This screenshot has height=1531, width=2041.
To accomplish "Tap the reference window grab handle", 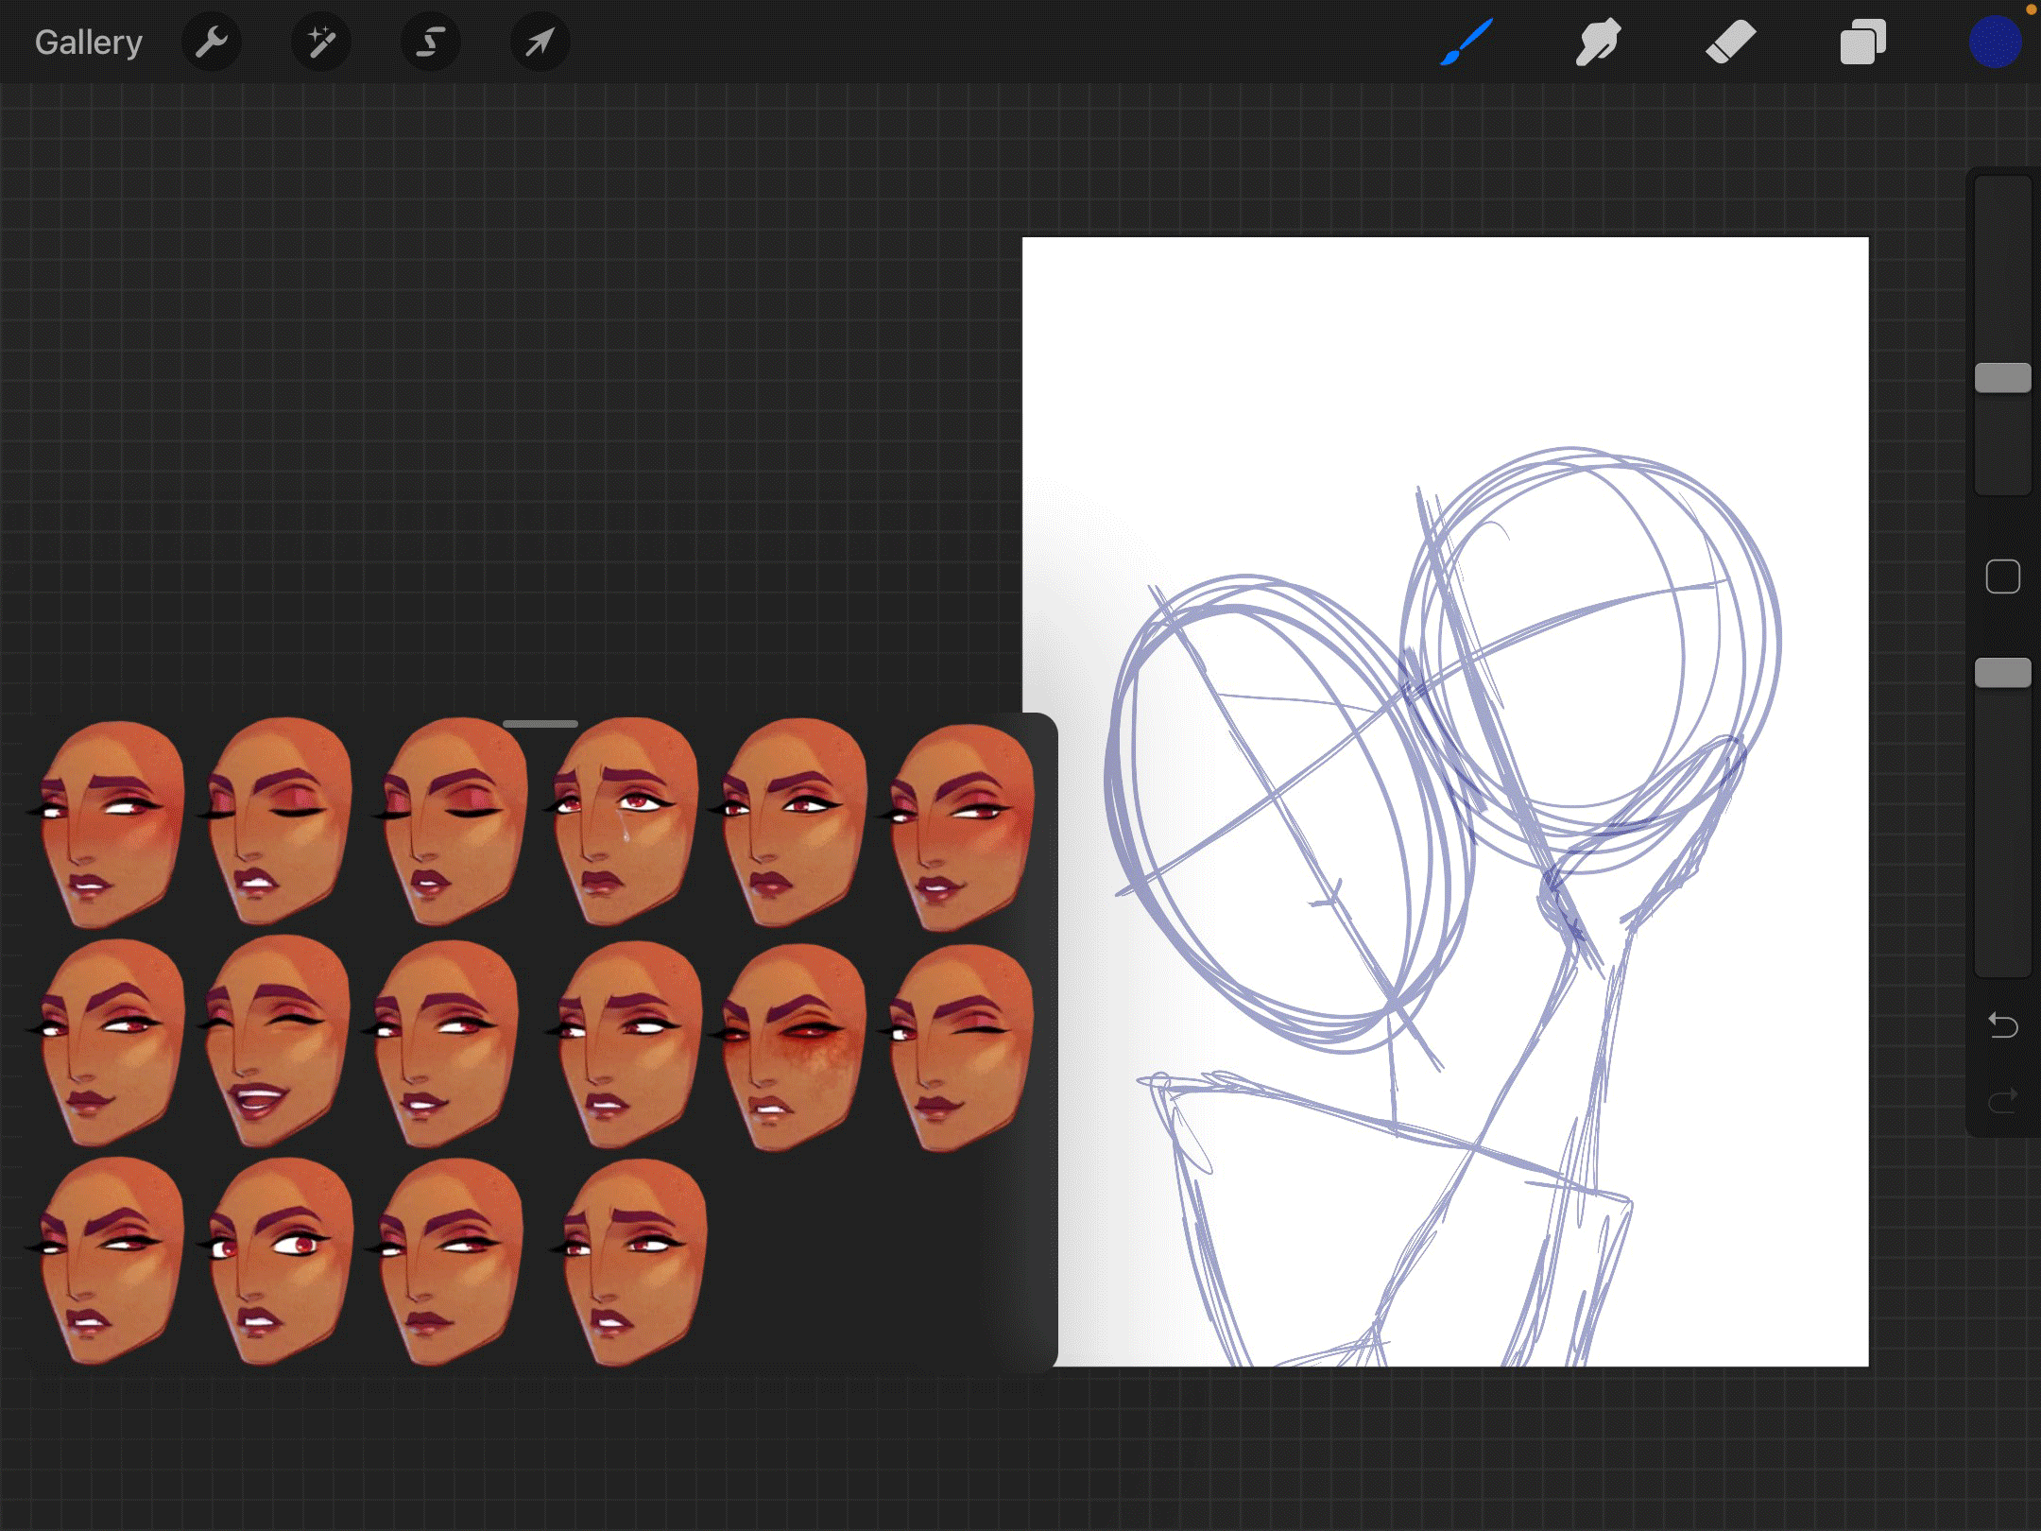I will [540, 724].
